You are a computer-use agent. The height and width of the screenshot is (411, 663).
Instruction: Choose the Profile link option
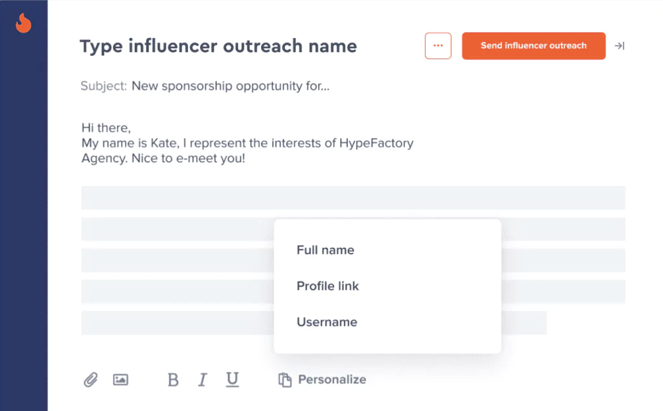pos(328,286)
